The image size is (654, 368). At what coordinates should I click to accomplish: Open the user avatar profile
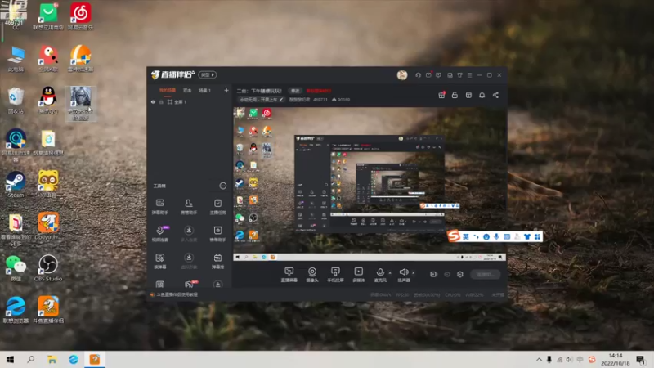[x=402, y=74]
